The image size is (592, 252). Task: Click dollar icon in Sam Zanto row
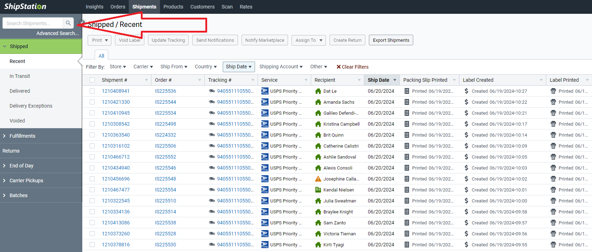coord(466,223)
